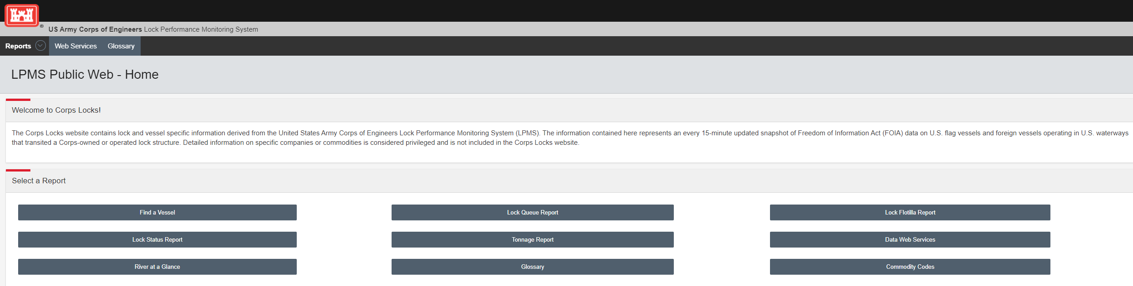Click the LPMS Public Web - Home heading
The height and width of the screenshot is (286, 1133).
tap(85, 75)
